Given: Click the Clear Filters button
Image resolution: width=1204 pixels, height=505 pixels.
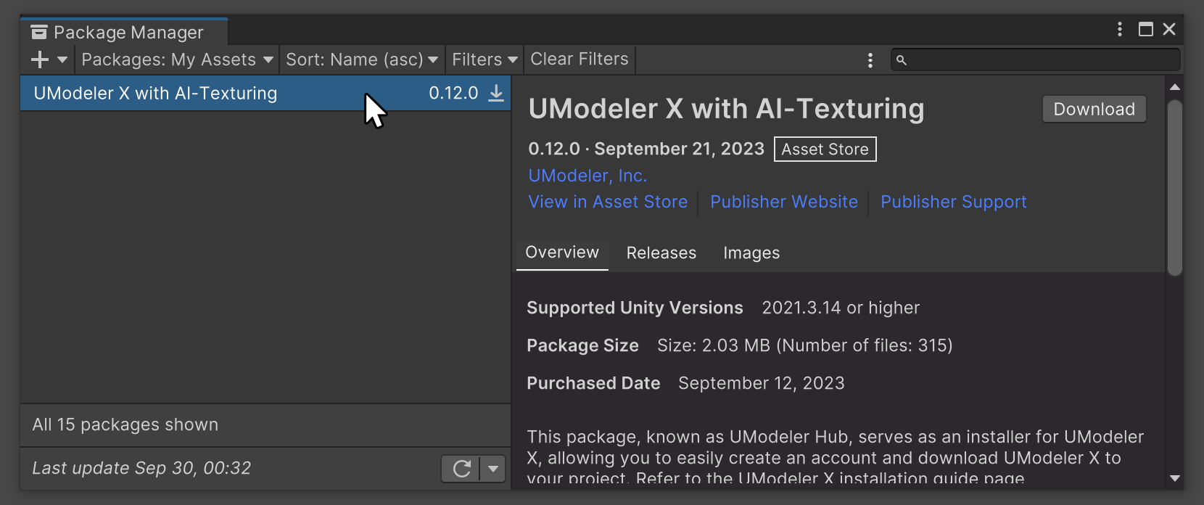Looking at the screenshot, I should click(x=579, y=59).
